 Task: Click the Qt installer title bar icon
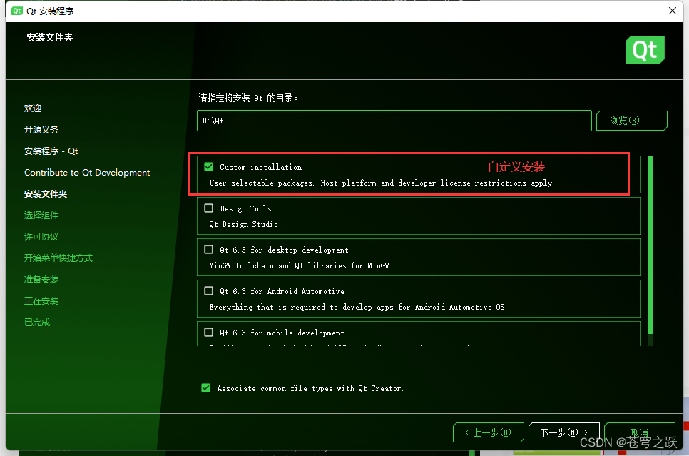(16, 11)
